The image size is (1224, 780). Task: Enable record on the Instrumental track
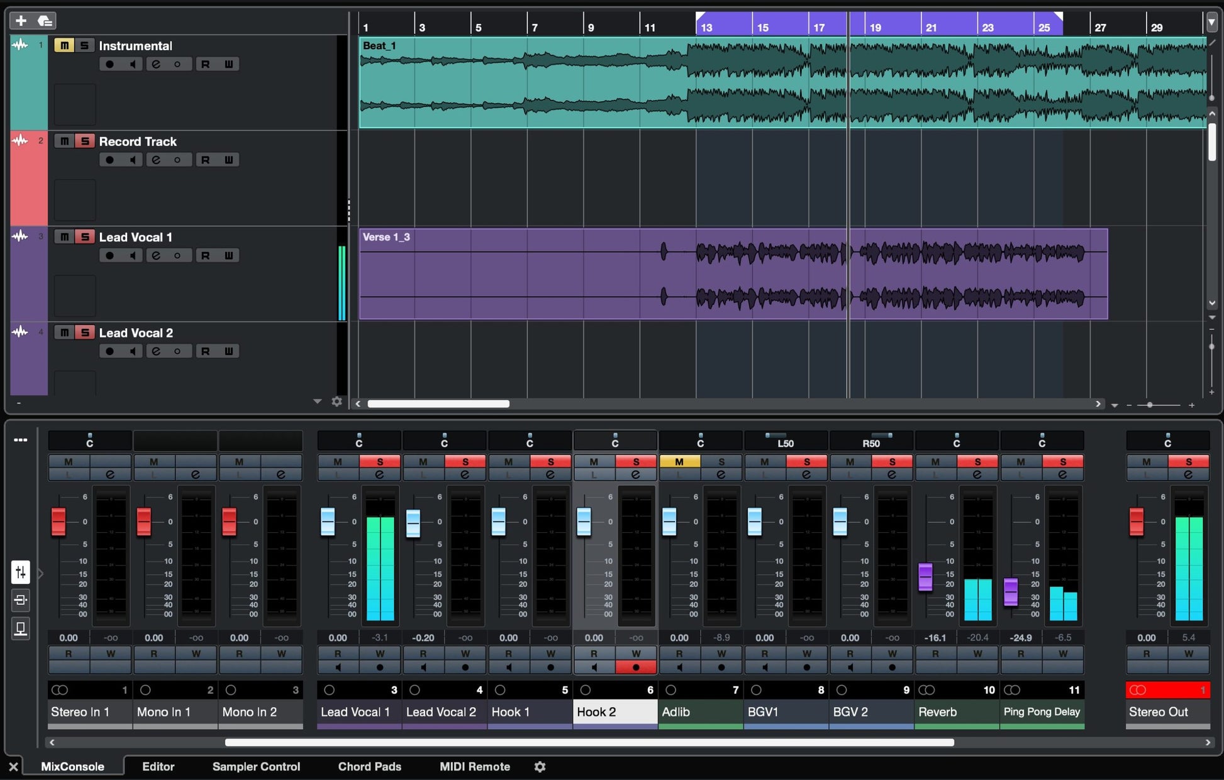click(x=109, y=64)
